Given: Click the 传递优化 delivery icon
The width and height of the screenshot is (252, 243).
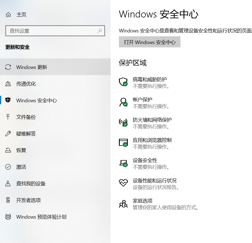Looking at the screenshot, I should (8, 84).
